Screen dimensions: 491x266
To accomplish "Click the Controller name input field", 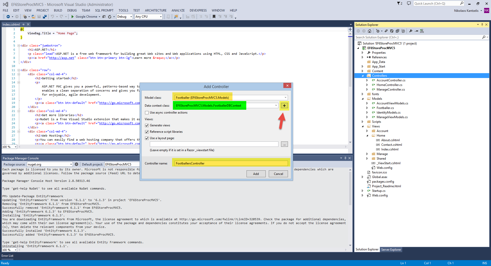I will 231,163.
